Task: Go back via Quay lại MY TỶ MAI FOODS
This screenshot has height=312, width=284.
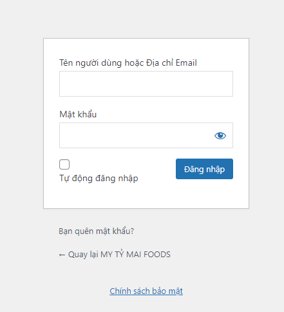Action: coord(115,255)
